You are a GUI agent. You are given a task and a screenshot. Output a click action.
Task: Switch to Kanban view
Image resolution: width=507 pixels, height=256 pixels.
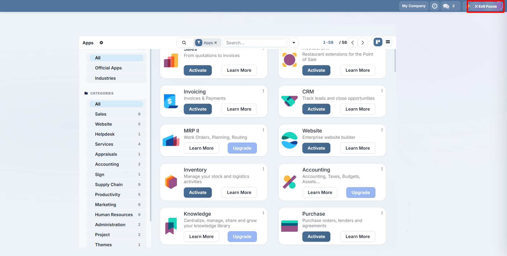378,42
